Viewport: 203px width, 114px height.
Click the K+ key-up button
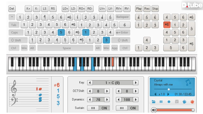[28, 9]
